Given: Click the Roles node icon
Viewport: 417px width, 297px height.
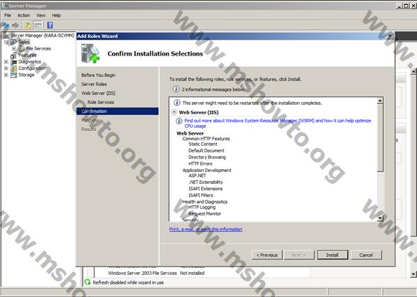Looking at the screenshot, I should (14, 42).
